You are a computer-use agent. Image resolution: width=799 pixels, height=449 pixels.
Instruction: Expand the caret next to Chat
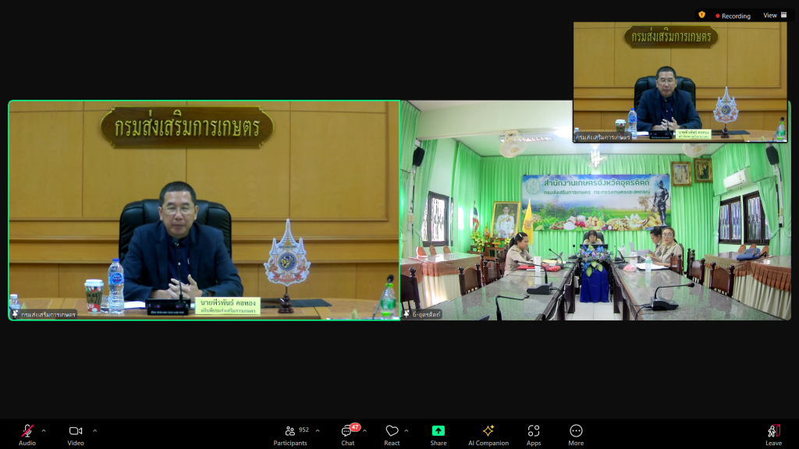coord(365,430)
